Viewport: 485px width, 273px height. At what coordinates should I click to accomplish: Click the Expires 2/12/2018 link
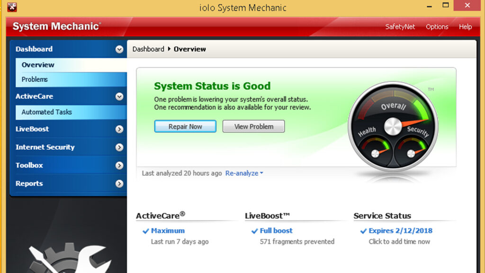point(401,231)
